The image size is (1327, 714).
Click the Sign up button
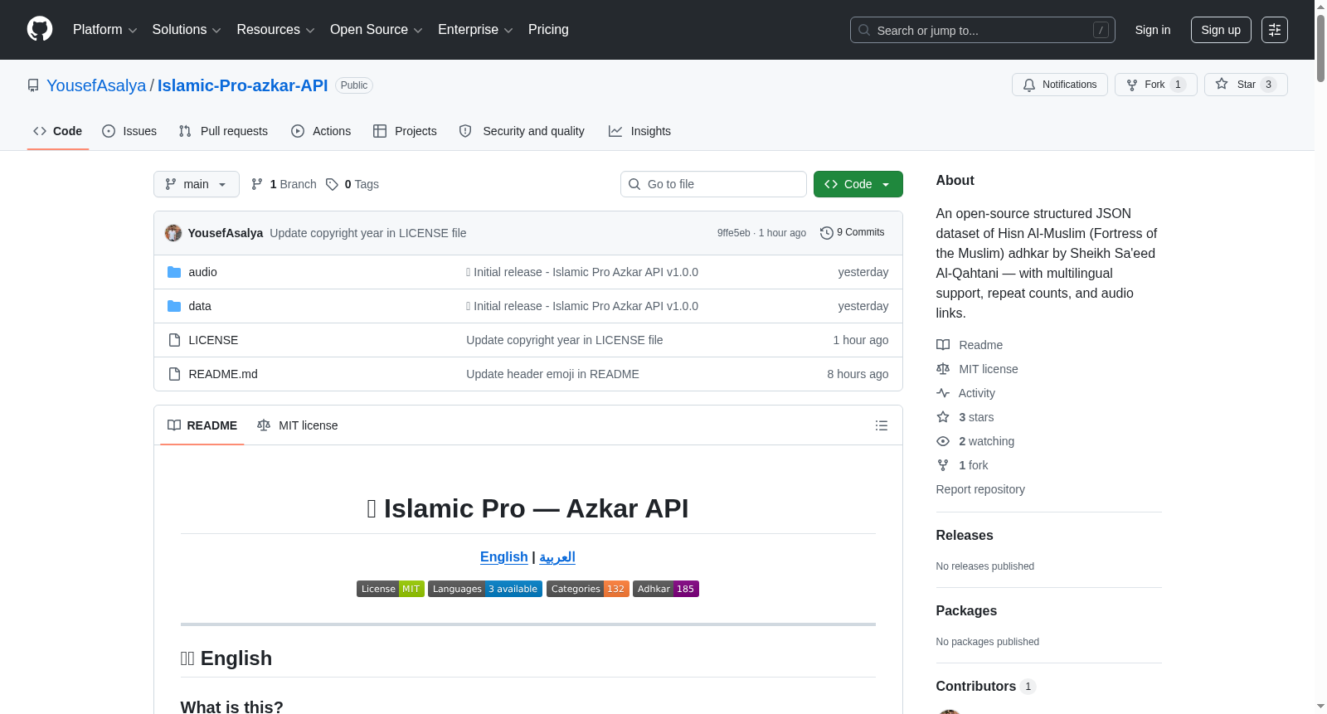pos(1221,30)
